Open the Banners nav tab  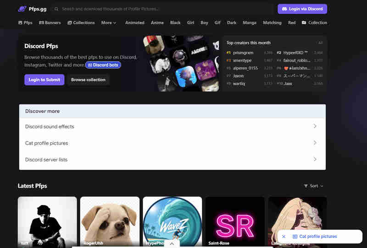[50, 23]
